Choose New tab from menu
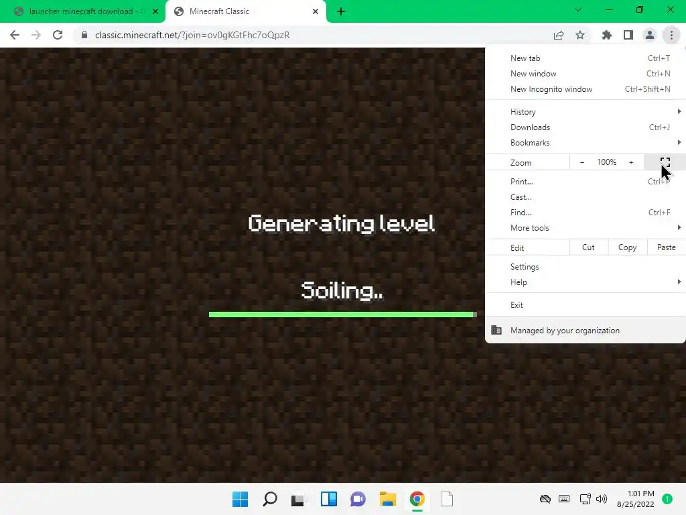 [x=586, y=58]
